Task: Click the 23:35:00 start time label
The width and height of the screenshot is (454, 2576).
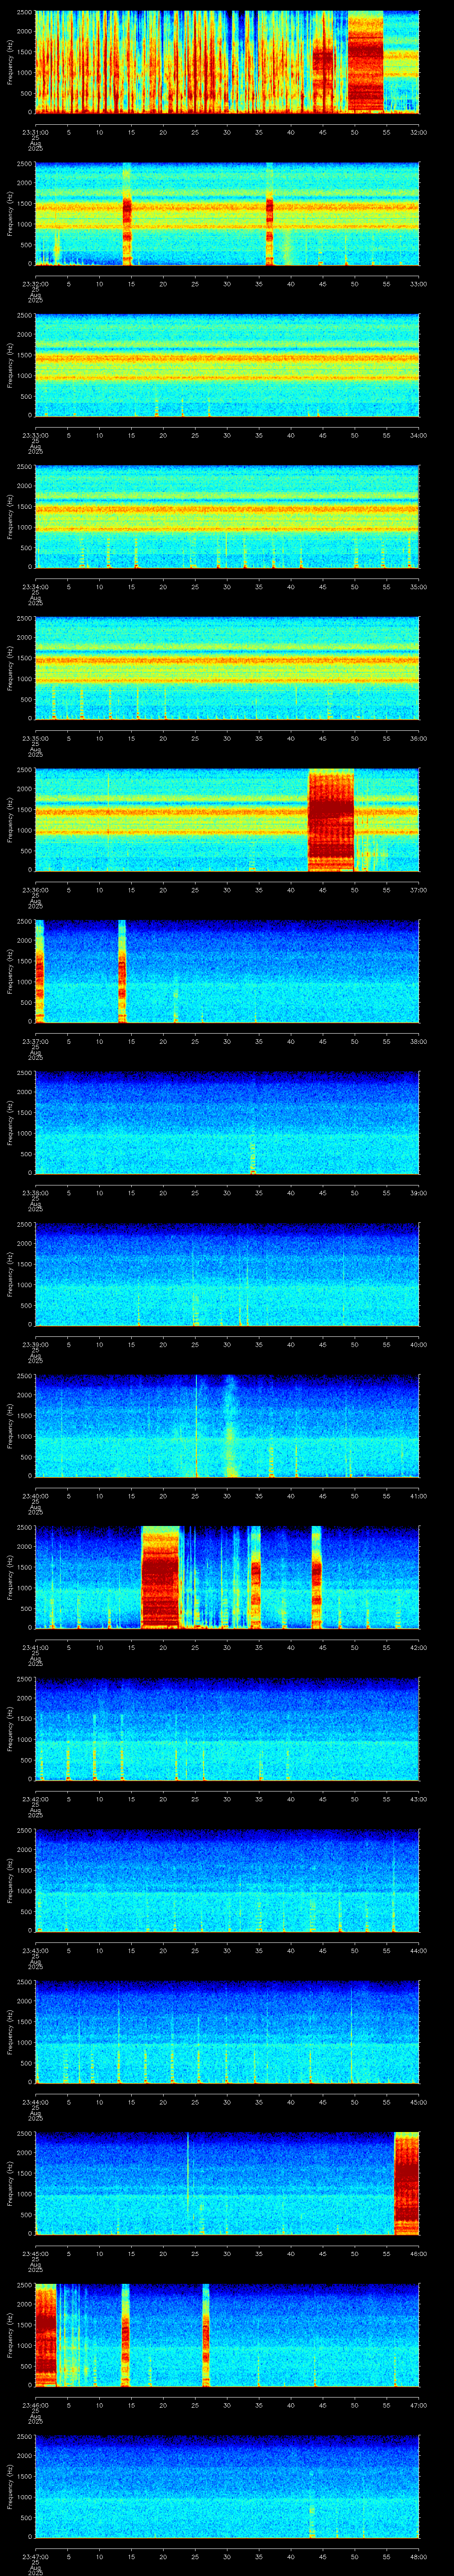Action: coord(35,738)
